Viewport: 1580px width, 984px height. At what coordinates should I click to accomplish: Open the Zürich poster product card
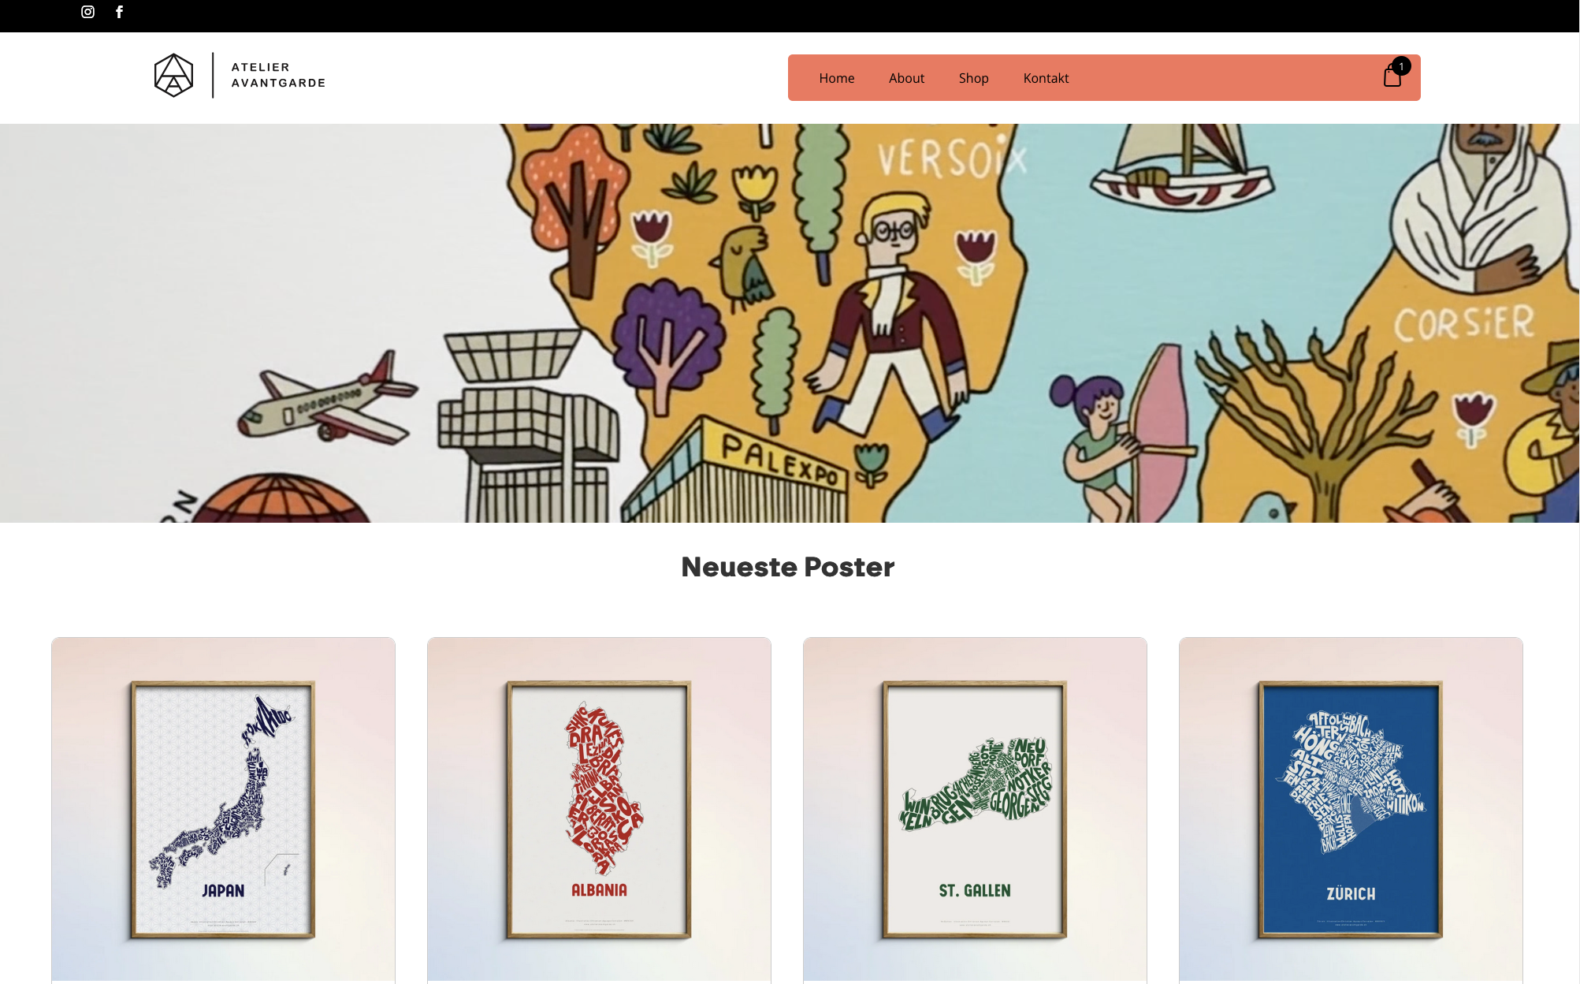1351,810
